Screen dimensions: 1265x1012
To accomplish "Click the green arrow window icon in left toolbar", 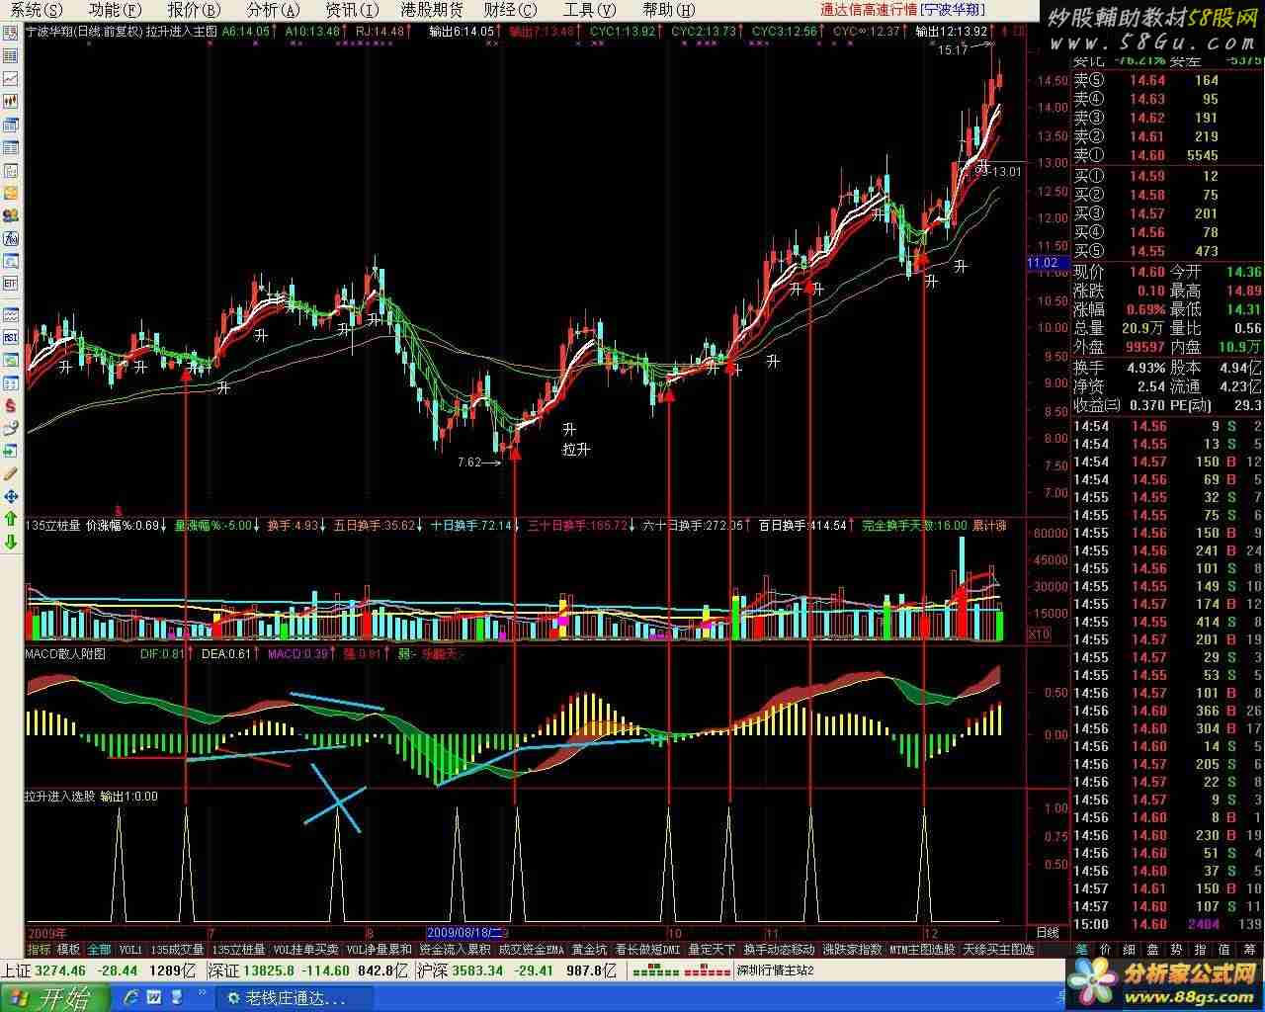I will pos(12,451).
